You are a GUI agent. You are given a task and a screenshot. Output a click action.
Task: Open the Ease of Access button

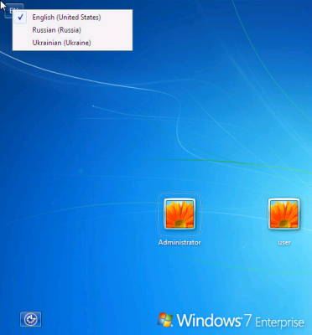point(30,319)
